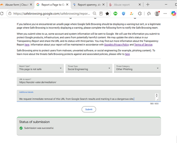
Task: Open the Copilot icon
Action: (x=173, y=13)
